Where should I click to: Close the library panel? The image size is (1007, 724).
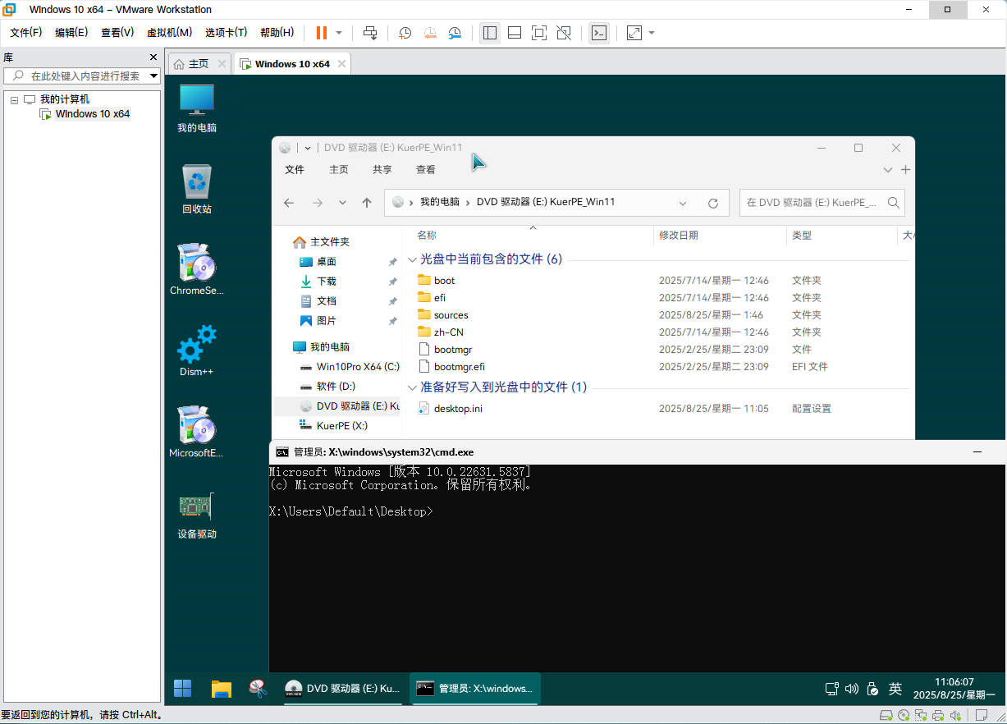[153, 57]
